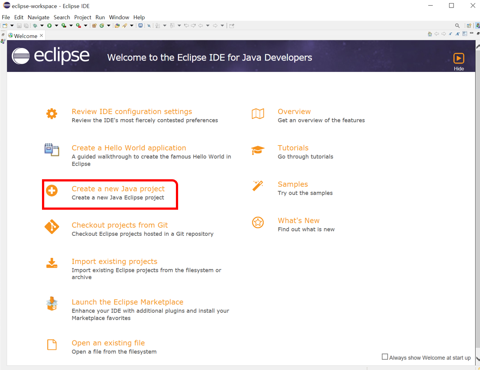Viewport: 480px width, 370px height.
Task: Click the Overview map icon
Action: click(x=258, y=114)
